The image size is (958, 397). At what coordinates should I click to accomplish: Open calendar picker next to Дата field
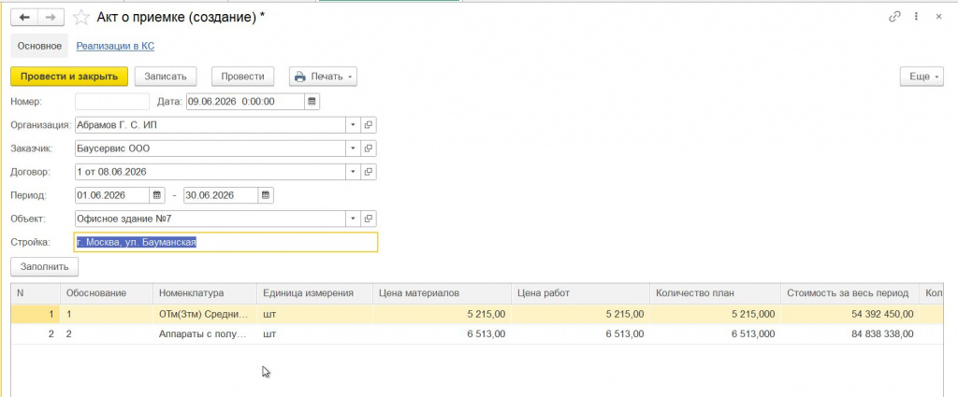pyautogui.click(x=312, y=102)
